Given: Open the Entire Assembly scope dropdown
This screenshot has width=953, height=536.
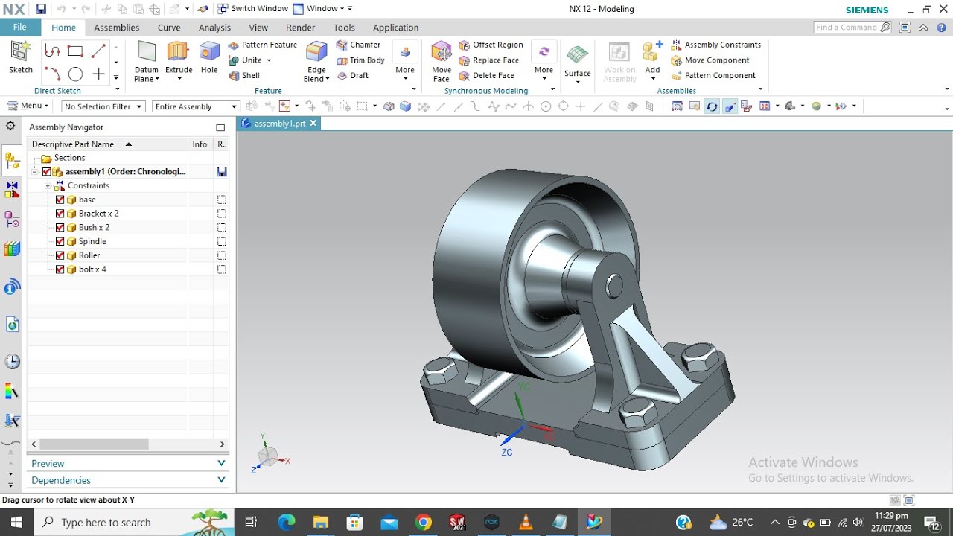Looking at the screenshot, I should pos(196,106).
